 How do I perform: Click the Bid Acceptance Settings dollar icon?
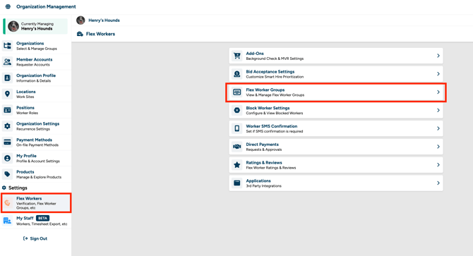tap(237, 74)
